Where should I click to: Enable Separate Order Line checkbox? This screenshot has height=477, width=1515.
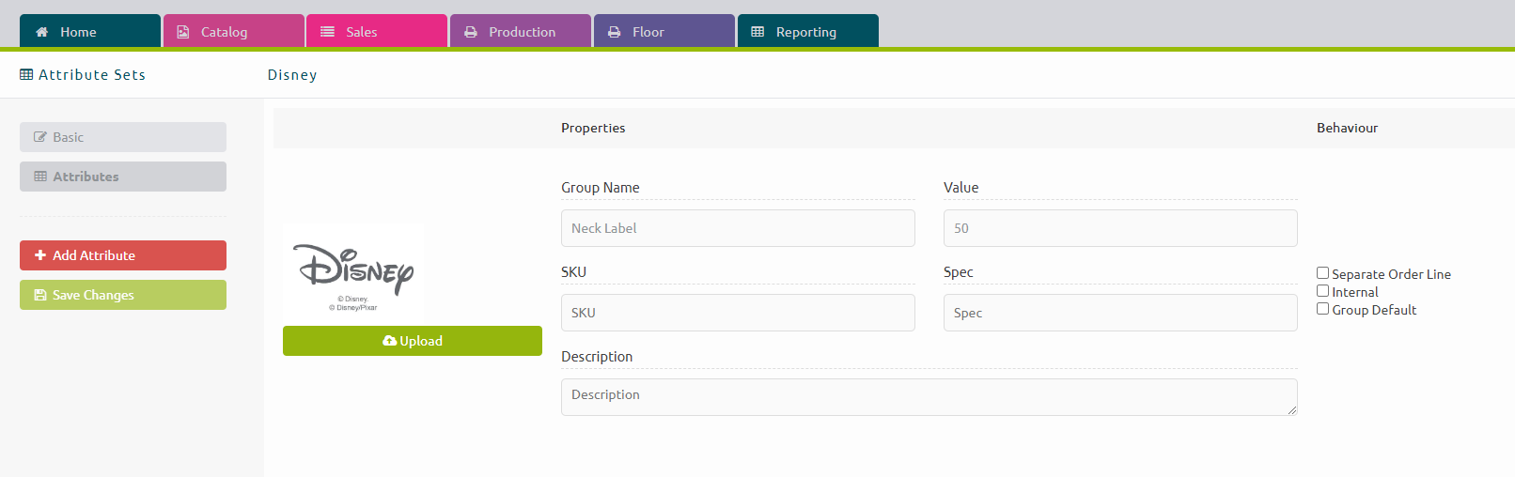point(1322,273)
